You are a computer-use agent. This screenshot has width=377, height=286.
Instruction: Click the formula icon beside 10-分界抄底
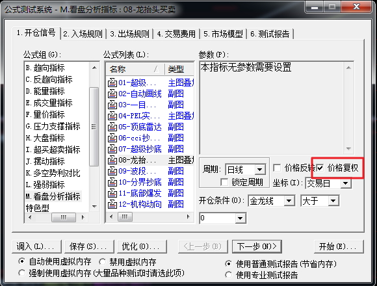pyautogui.click(x=112, y=182)
